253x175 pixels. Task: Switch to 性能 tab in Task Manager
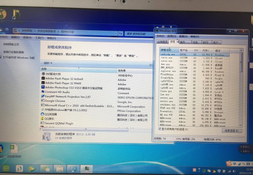point(196,43)
